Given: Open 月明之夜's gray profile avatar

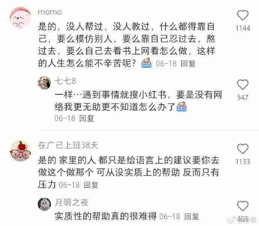Looking at the screenshot, I should pos(44,204).
